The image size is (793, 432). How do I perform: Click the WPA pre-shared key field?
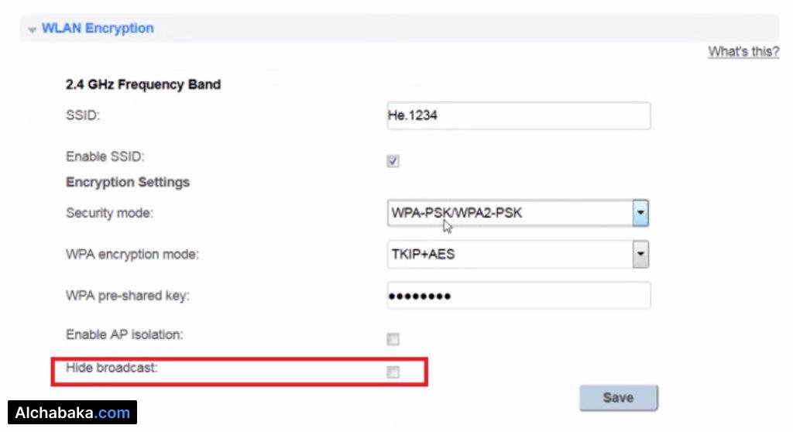[518, 296]
